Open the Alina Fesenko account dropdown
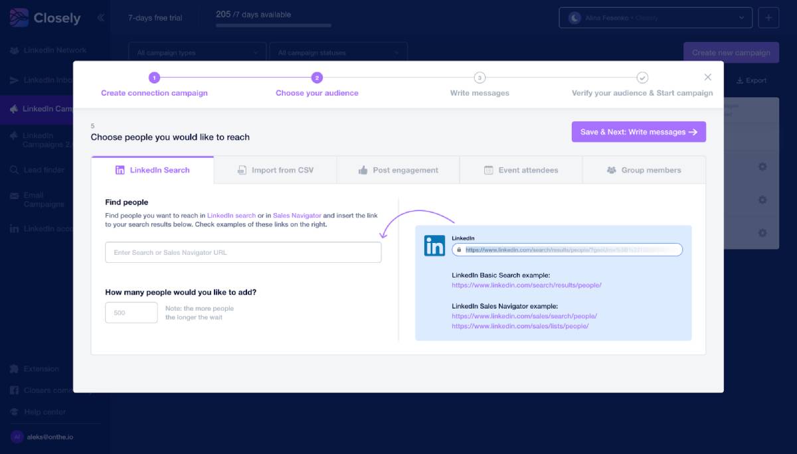Image resolution: width=797 pixels, height=454 pixels. pyautogui.click(x=656, y=18)
